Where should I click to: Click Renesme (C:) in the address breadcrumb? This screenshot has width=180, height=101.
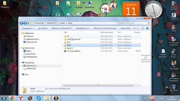(x=52, y=23)
